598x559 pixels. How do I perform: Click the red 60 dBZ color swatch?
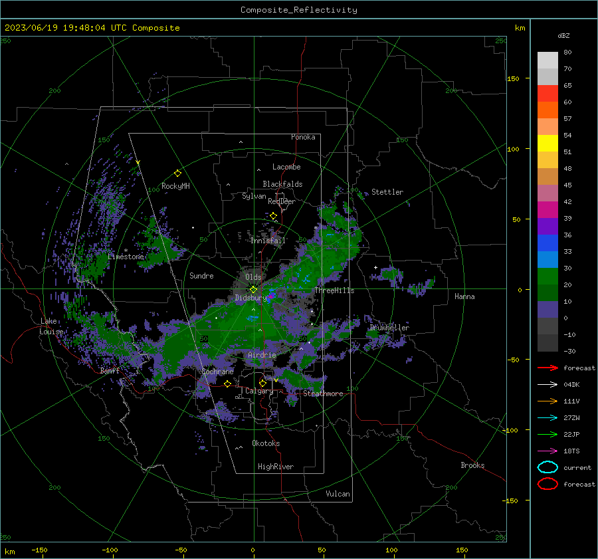tap(548, 93)
